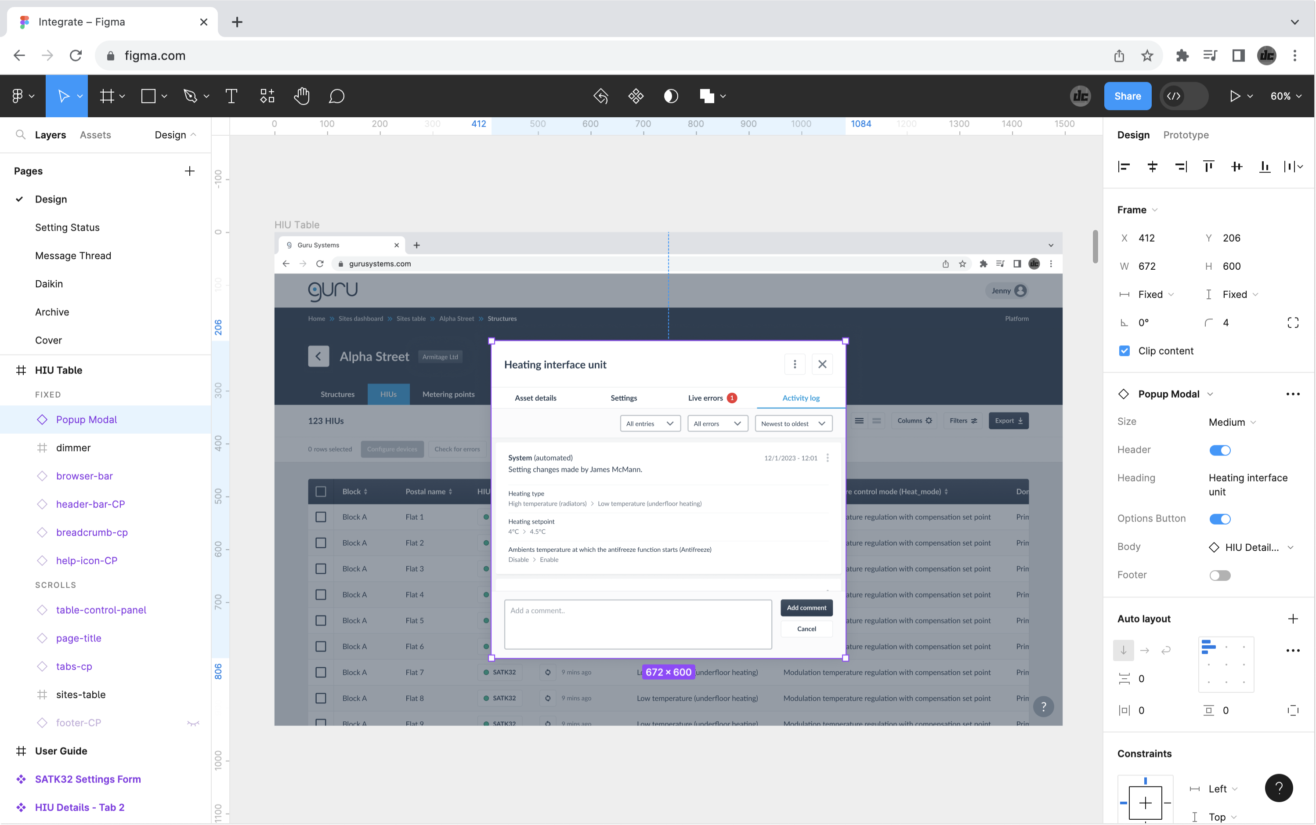The width and height of the screenshot is (1316, 825).
Task: Open horizontal constraint Left dropdown
Action: pos(1223,789)
